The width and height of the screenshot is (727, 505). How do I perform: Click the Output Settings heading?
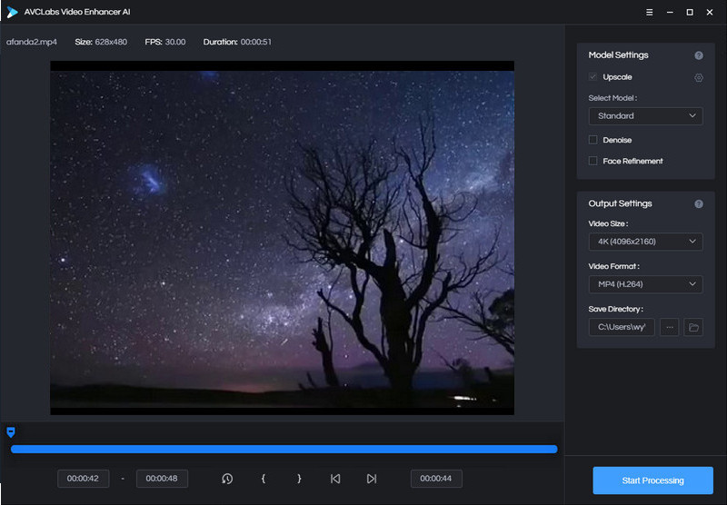[620, 203]
